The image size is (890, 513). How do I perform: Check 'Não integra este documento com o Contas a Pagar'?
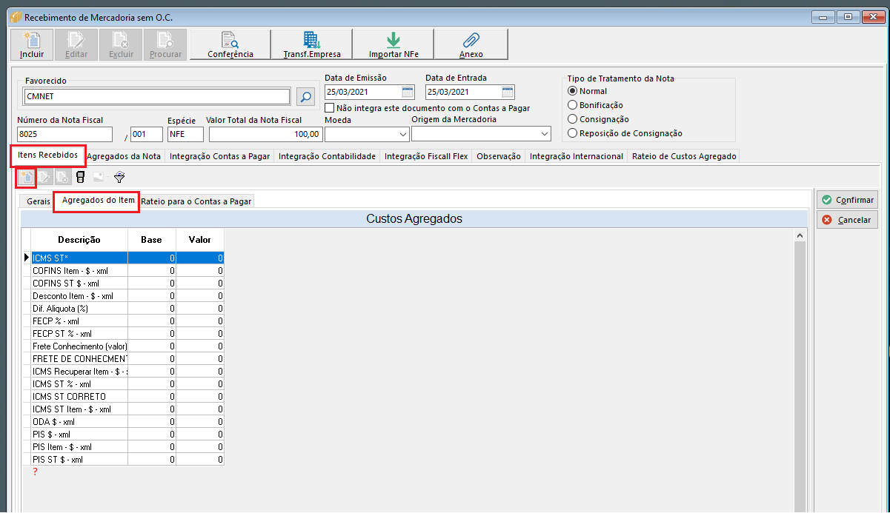coord(330,107)
